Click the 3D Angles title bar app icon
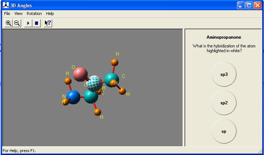264x155 pixels. click(x=5, y=5)
